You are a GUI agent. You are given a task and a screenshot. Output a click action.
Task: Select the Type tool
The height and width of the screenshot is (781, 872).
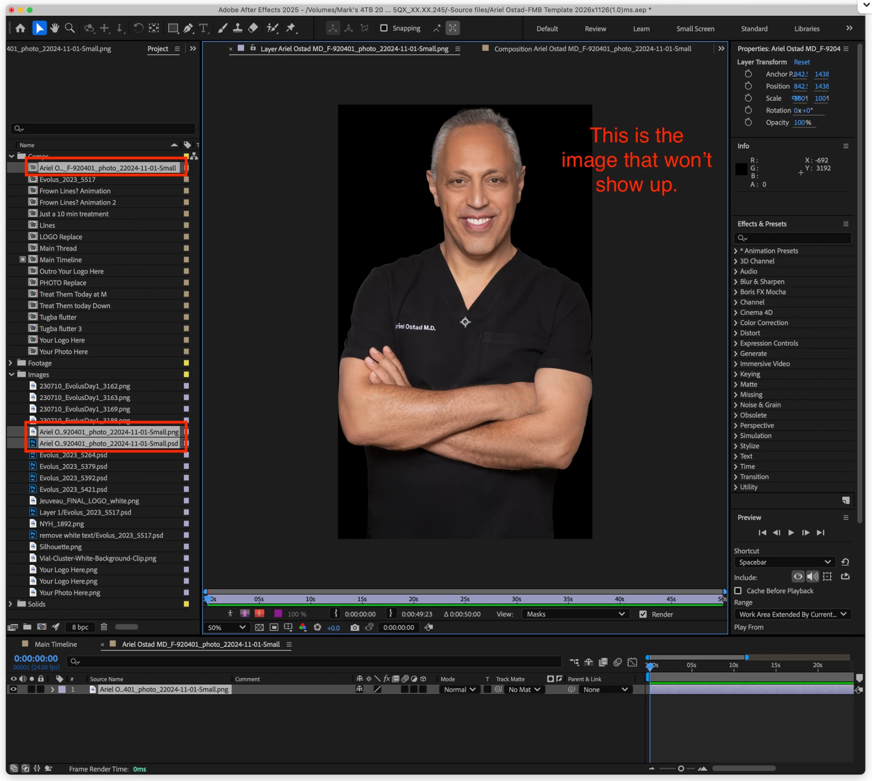(x=204, y=28)
